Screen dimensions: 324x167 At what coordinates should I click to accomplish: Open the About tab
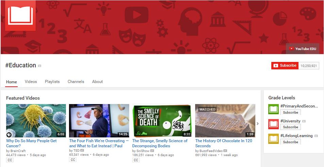(97, 81)
